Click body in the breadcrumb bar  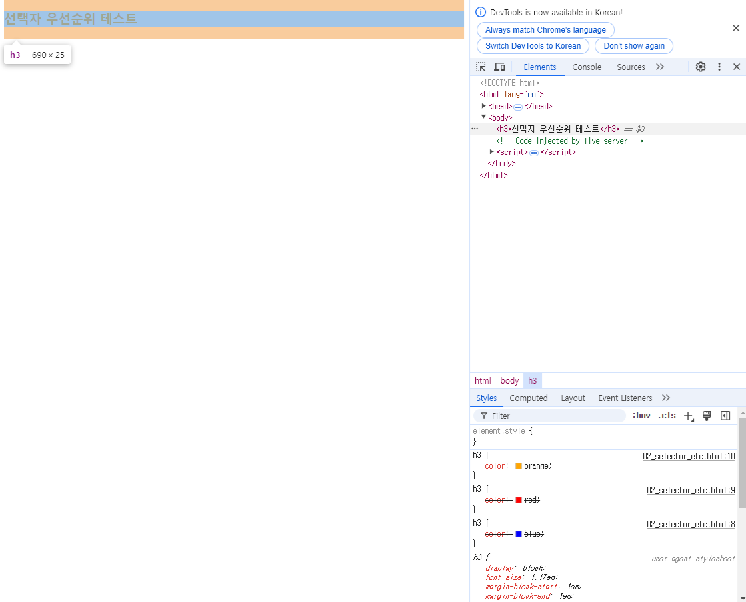point(509,381)
